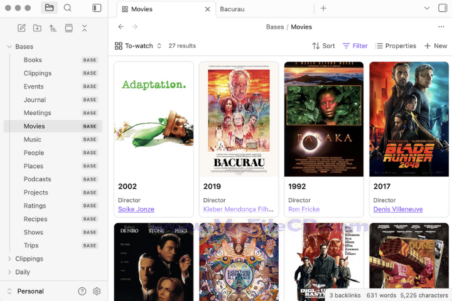Click the Sort button
The width and height of the screenshot is (452, 301).
323,46
